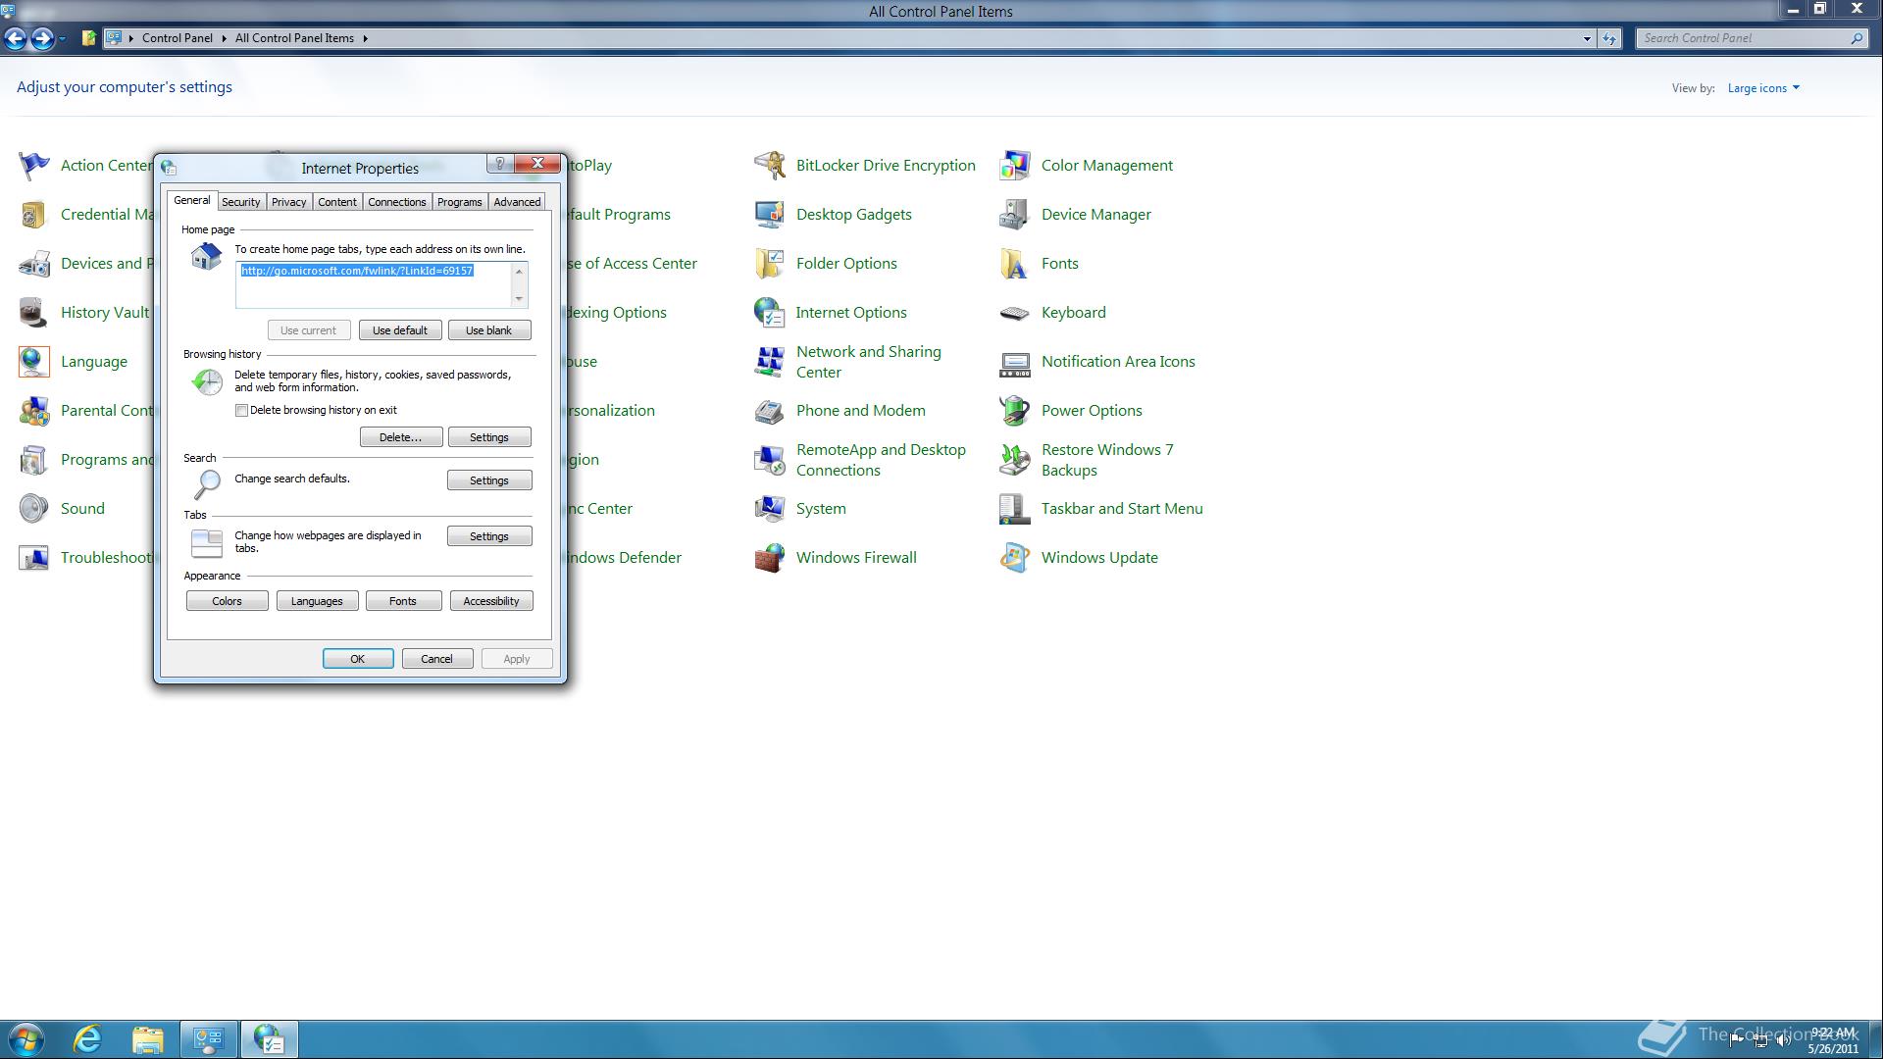
Task: Switch to the Security tab
Action: tap(240, 202)
